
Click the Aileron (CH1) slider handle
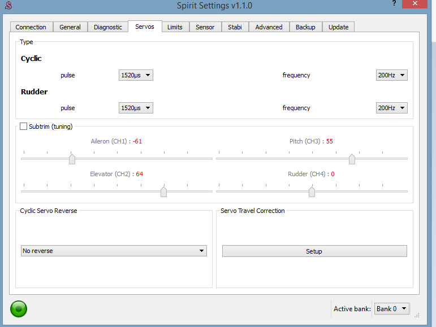(x=72, y=159)
